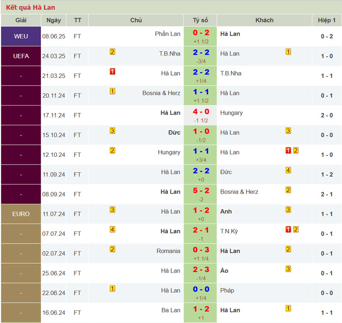Open the 5 - 2 score versus Bosnia

[201, 191]
